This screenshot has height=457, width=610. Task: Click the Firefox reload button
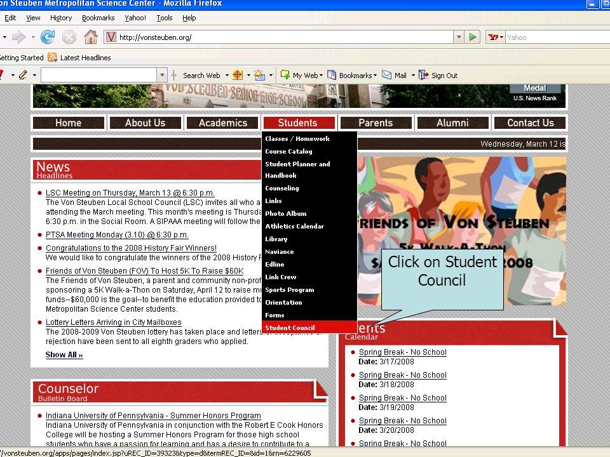pos(48,37)
